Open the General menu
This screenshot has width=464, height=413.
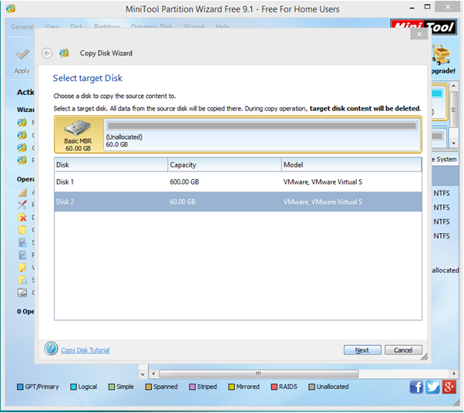pyautogui.click(x=22, y=27)
